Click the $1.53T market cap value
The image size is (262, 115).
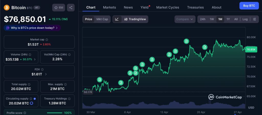[33, 44]
